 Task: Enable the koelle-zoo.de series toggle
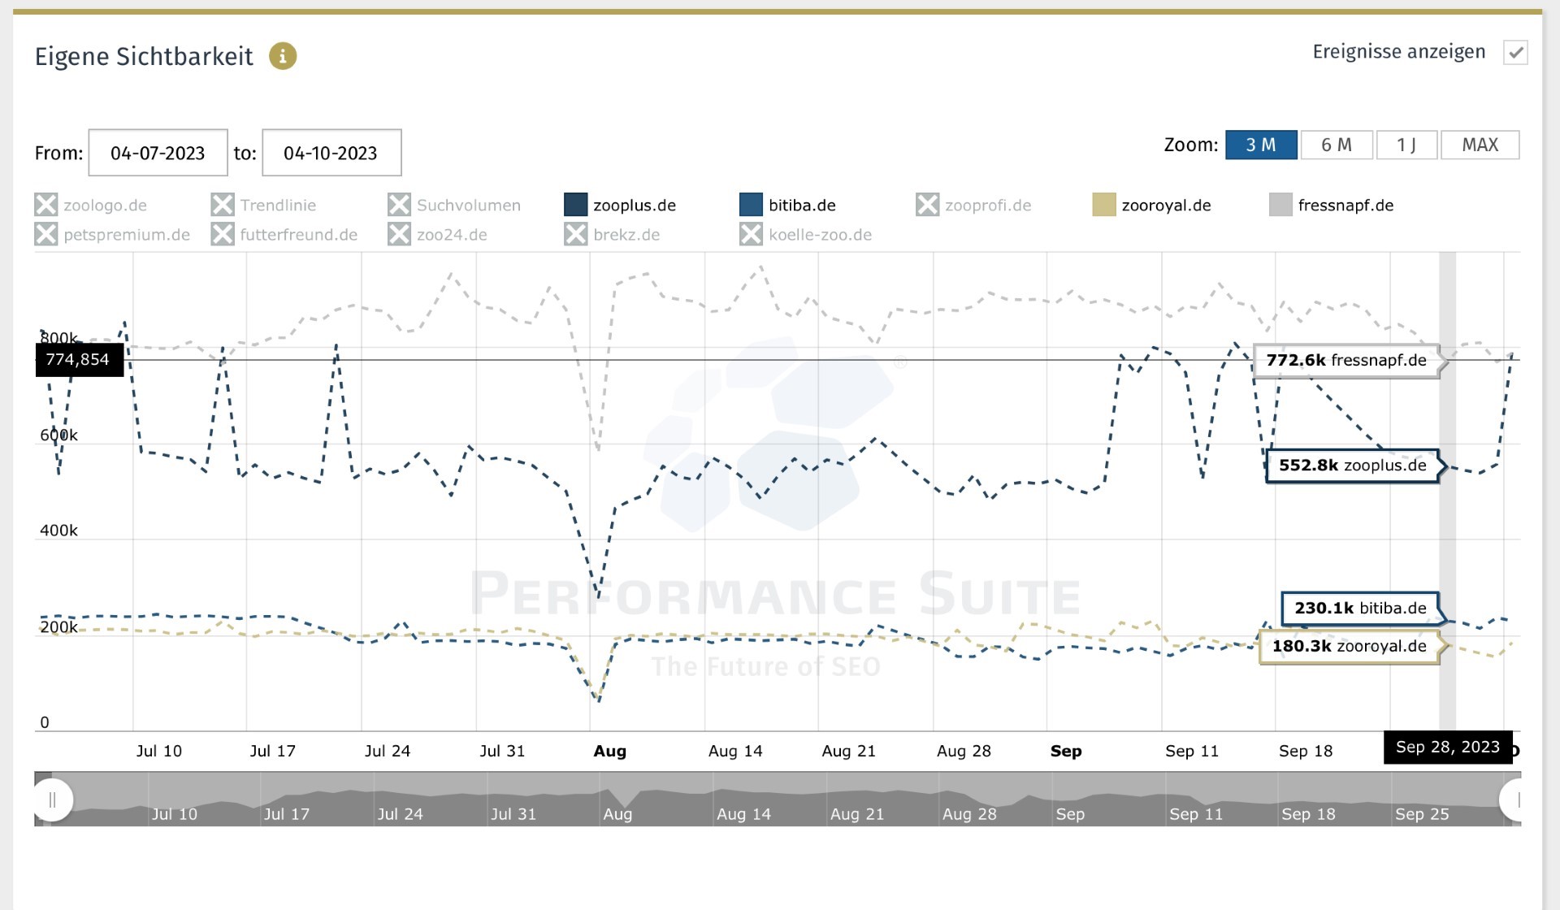tap(752, 234)
